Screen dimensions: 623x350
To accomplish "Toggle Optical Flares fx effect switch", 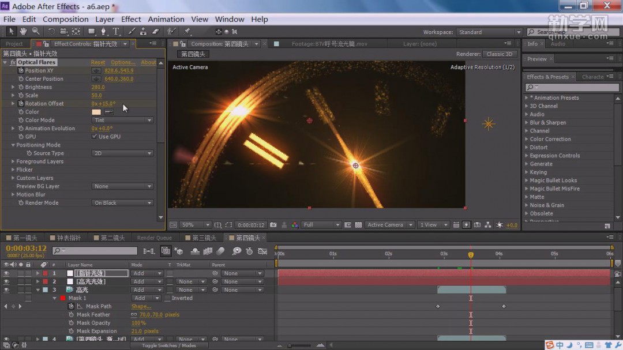I will point(13,62).
